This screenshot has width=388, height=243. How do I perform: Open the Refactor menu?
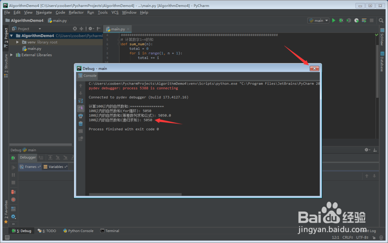76,12
